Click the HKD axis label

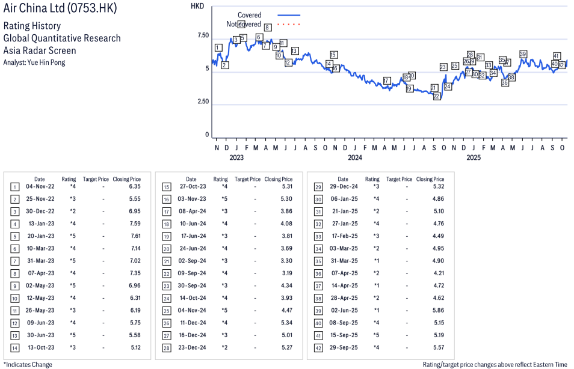197,6
